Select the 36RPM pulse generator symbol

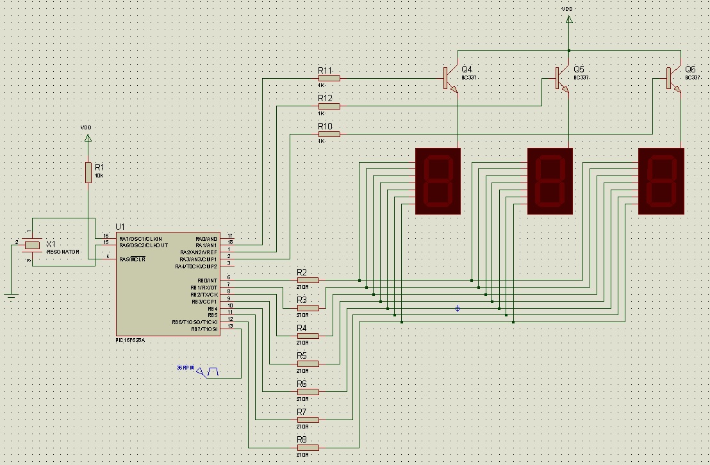tap(209, 371)
